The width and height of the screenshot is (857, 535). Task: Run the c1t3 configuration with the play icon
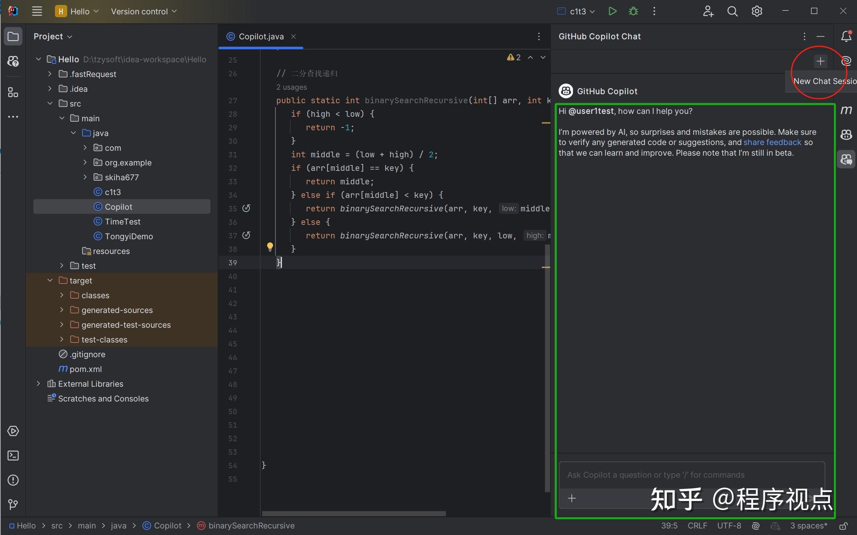(x=612, y=11)
